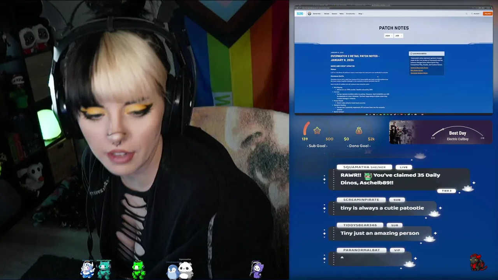This screenshot has height=280, width=498.
Task: Open the Account dropdown in navbar
Action: point(476,14)
